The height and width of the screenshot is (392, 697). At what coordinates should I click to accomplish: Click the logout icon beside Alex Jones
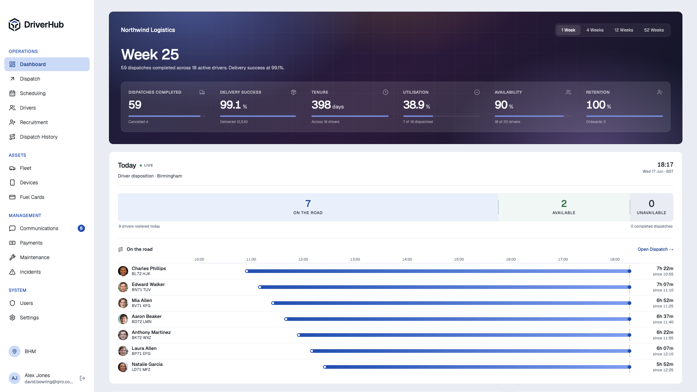coord(82,378)
